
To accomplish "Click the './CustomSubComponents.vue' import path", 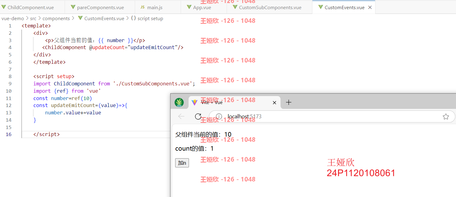I will [x=153, y=84].
